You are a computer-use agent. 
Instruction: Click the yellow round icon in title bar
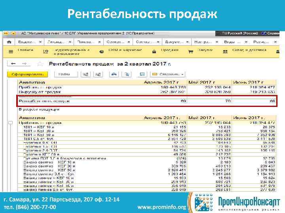pos(13,33)
